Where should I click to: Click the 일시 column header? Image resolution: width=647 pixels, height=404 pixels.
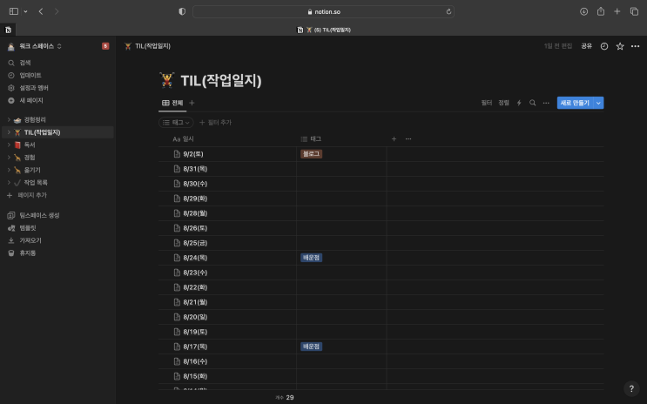click(x=227, y=139)
